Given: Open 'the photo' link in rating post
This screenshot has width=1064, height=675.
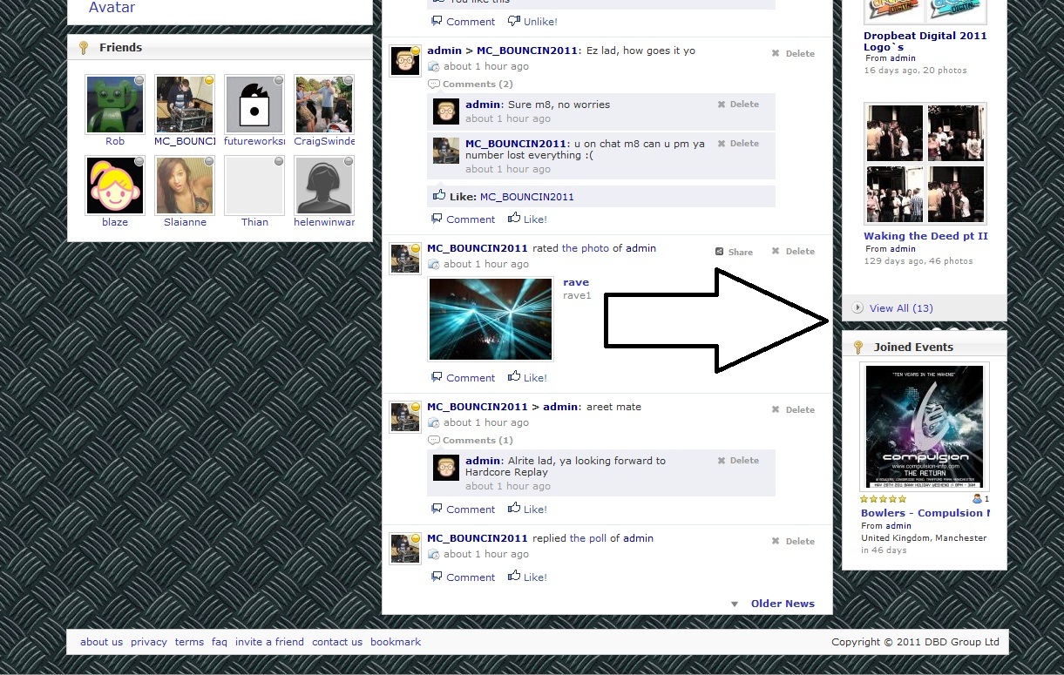Looking at the screenshot, I should [586, 248].
